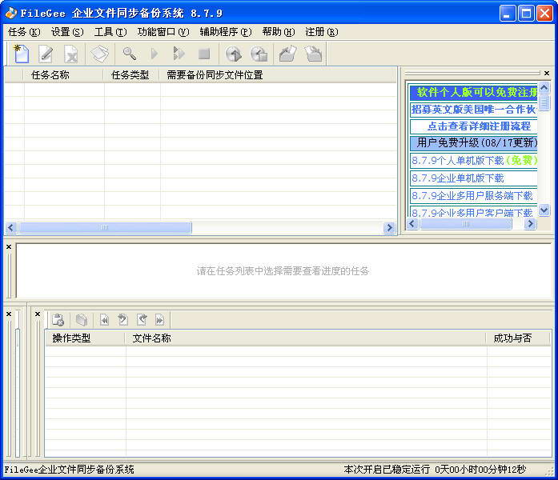Click the clear log clipboard icon
This screenshot has height=480, width=558.
click(58, 320)
